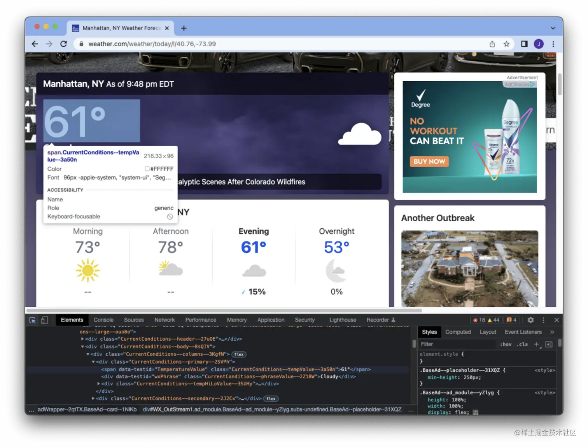This screenshot has width=588, height=448.
Task: Click the share icon in address bar
Action: click(x=492, y=44)
